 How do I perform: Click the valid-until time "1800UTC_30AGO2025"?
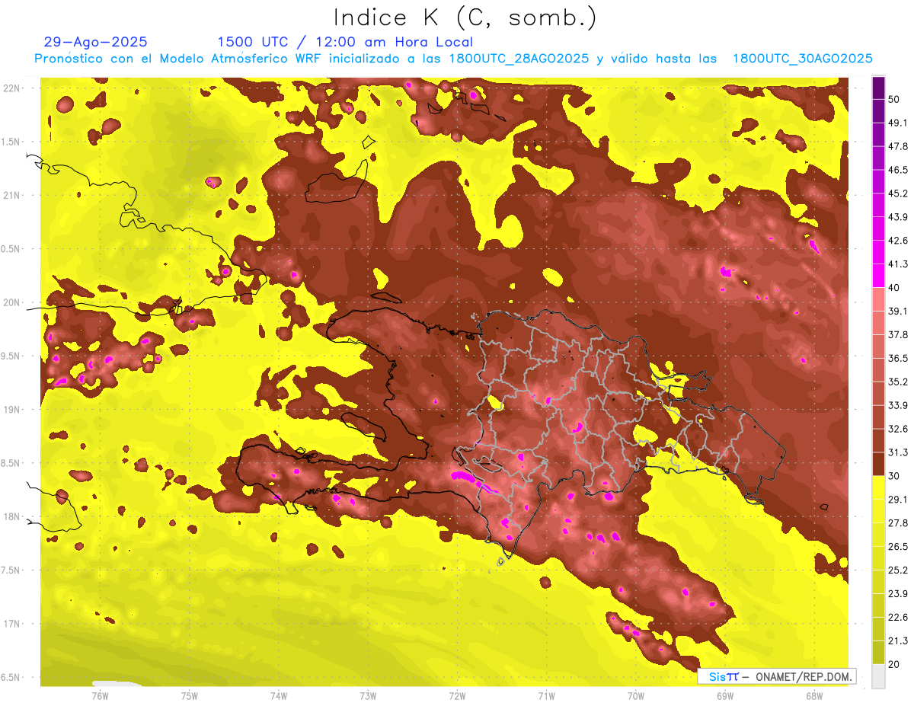pyautogui.click(x=802, y=59)
